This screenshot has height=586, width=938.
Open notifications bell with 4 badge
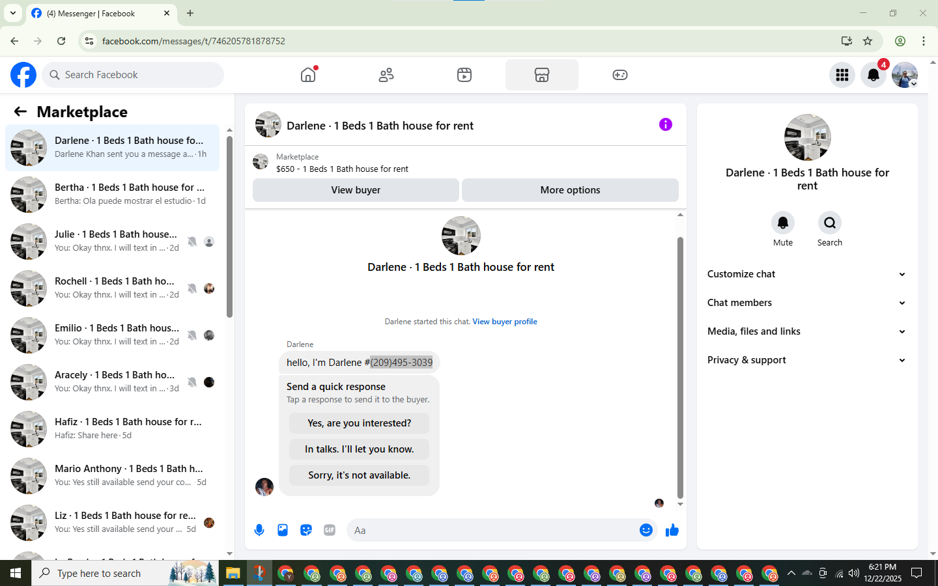click(x=874, y=75)
